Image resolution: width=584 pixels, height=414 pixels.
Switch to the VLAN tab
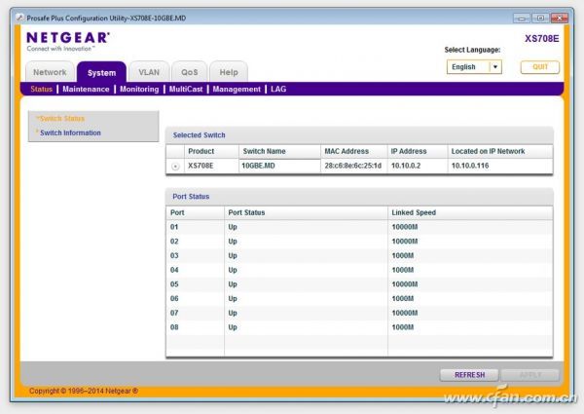click(x=149, y=72)
